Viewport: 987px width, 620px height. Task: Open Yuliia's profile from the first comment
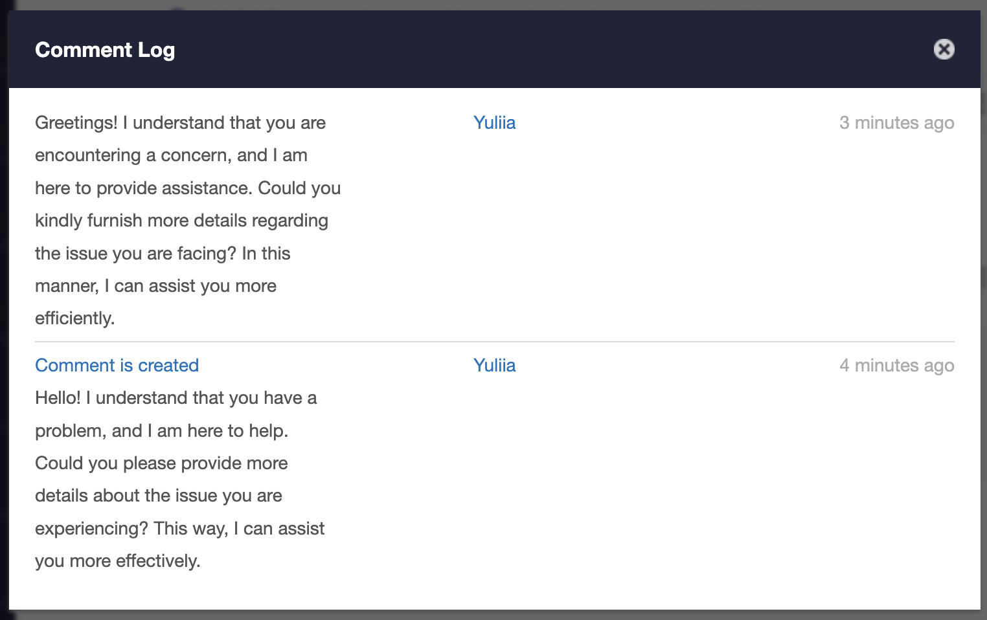(494, 123)
